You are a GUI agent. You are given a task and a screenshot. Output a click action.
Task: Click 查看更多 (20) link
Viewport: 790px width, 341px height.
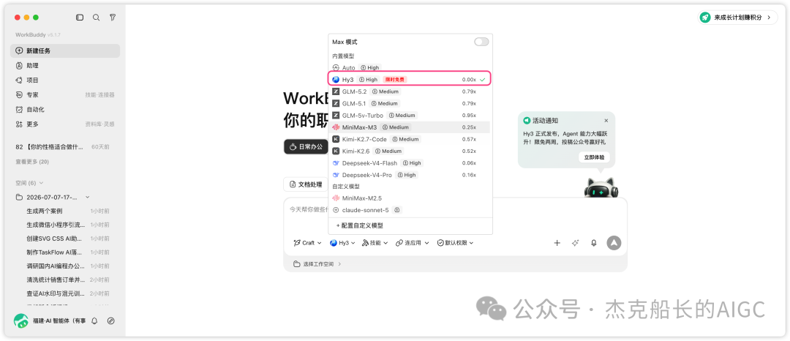[x=32, y=162]
